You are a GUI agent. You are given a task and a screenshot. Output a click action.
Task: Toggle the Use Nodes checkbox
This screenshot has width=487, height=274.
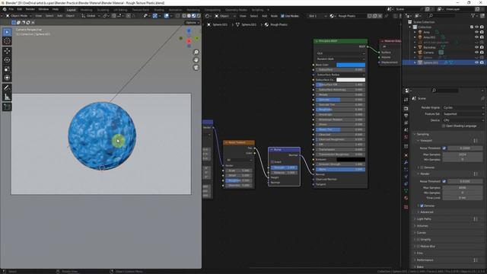[282, 16]
